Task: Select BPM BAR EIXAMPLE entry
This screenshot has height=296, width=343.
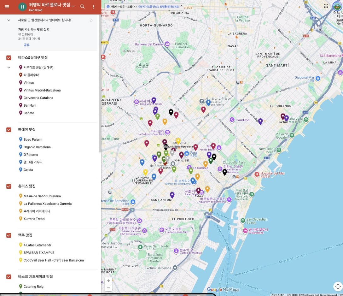Action: point(39,253)
